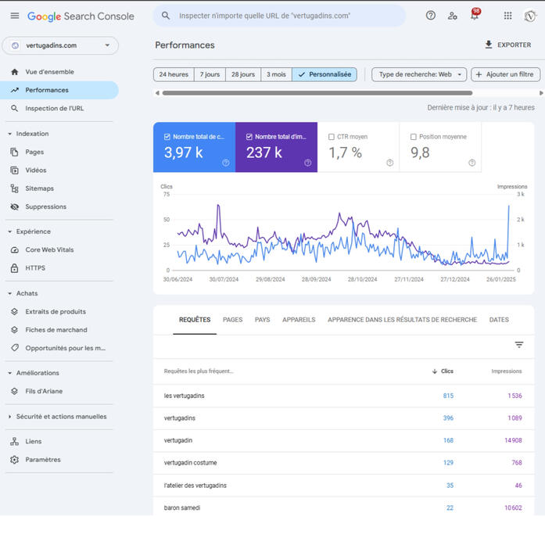
Task: Toggle the CTR moyen checkbox
Action: click(332, 137)
